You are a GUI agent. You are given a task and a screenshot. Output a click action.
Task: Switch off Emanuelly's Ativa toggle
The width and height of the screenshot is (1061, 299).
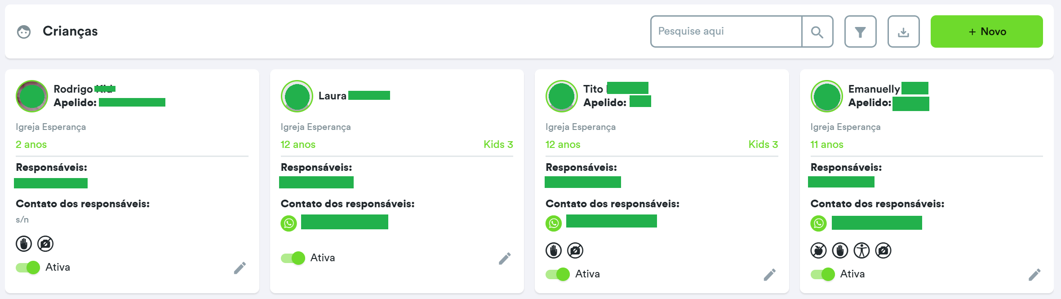(x=823, y=274)
